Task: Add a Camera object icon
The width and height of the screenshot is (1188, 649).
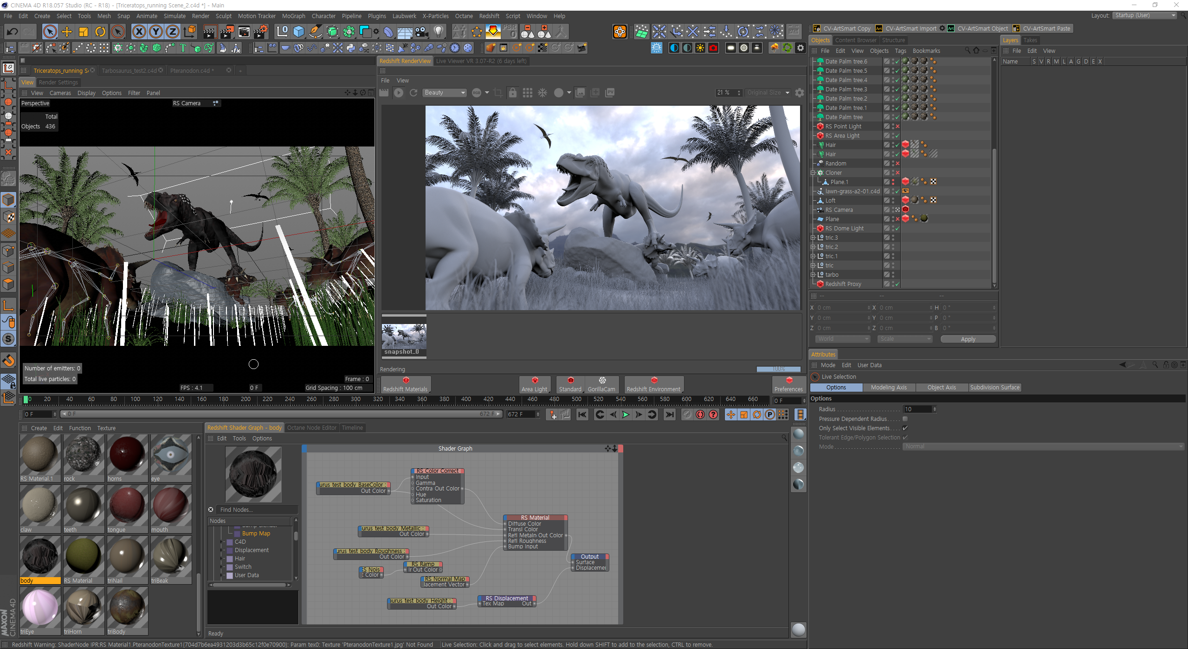Action: pos(421,32)
